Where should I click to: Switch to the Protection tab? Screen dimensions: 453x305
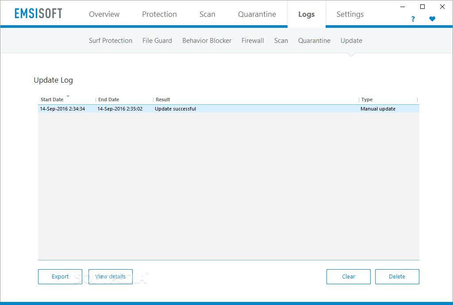coord(159,14)
